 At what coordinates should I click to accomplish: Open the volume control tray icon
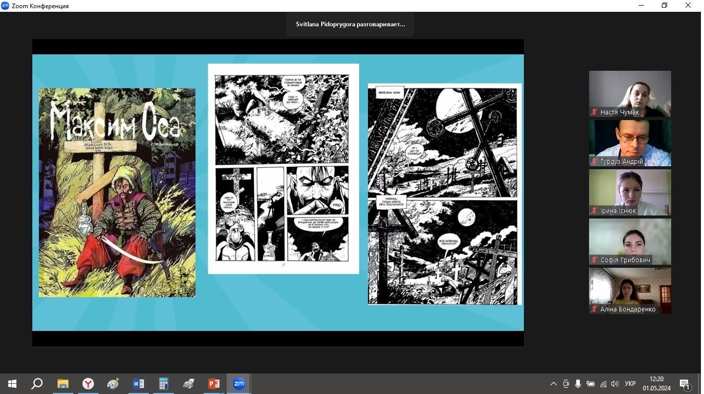[x=615, y=384]
